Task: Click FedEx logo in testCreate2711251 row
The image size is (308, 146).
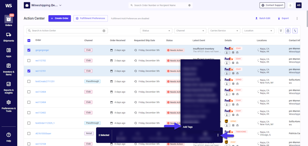Action: point(229,80)
